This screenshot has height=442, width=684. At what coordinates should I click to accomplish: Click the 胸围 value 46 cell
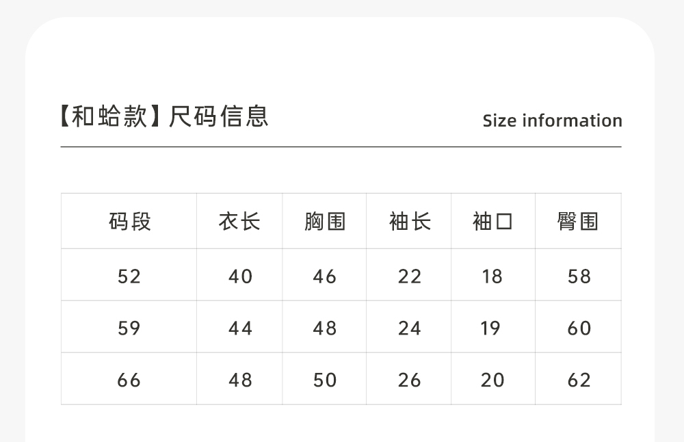(325, 276)
